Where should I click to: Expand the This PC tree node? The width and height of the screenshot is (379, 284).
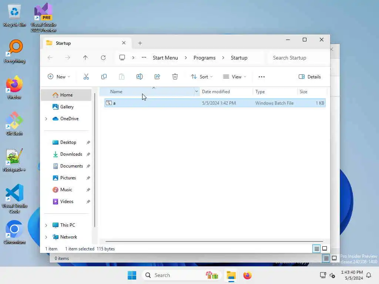(46, 225)
